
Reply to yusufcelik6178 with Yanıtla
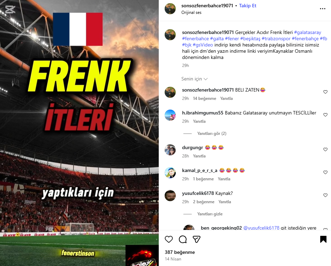coord(225,202)
